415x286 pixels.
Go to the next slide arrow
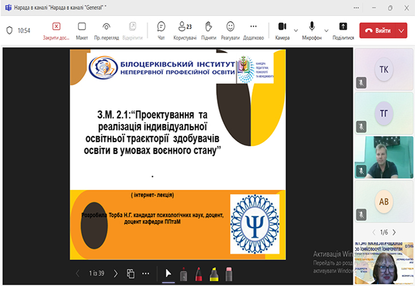(116, 273)
